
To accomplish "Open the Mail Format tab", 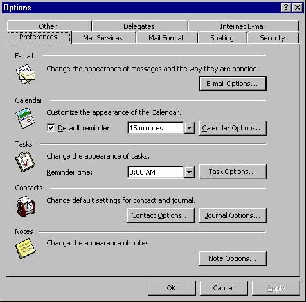I will pyautogui.click(x=166, y=38).
